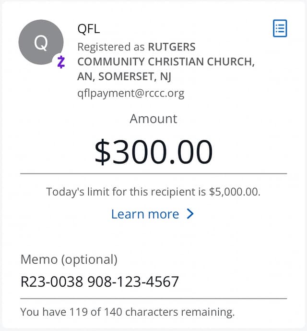This screenshot has width=307, height=331.
Task: Click the characters remaining counter text
Action: [x=127, y=312]
